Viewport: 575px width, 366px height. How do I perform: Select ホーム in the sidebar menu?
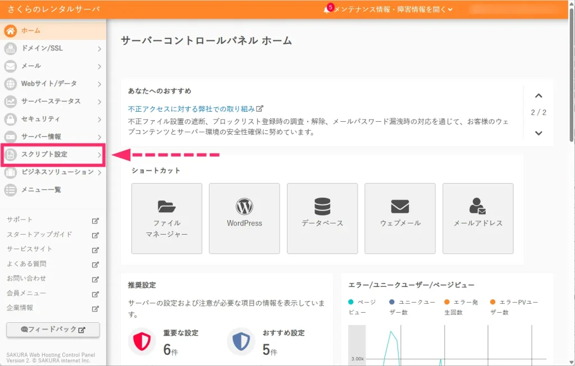point(53,30)
